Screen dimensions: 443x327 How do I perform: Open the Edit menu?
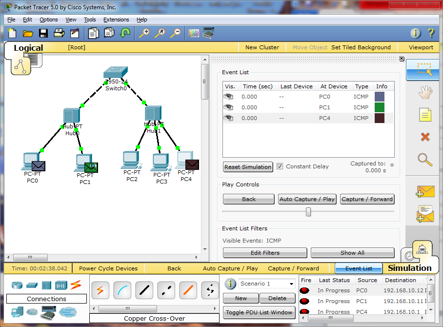(x=27, y=20)
